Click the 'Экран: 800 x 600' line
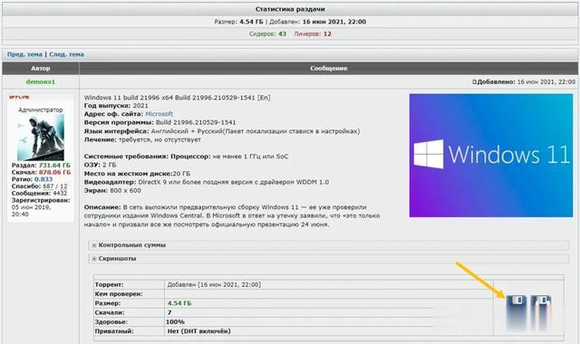580x344 pixels. click(x=112, y=190)
